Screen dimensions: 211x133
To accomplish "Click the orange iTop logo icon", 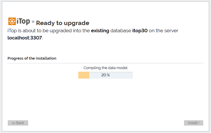I will pos(12,22).
